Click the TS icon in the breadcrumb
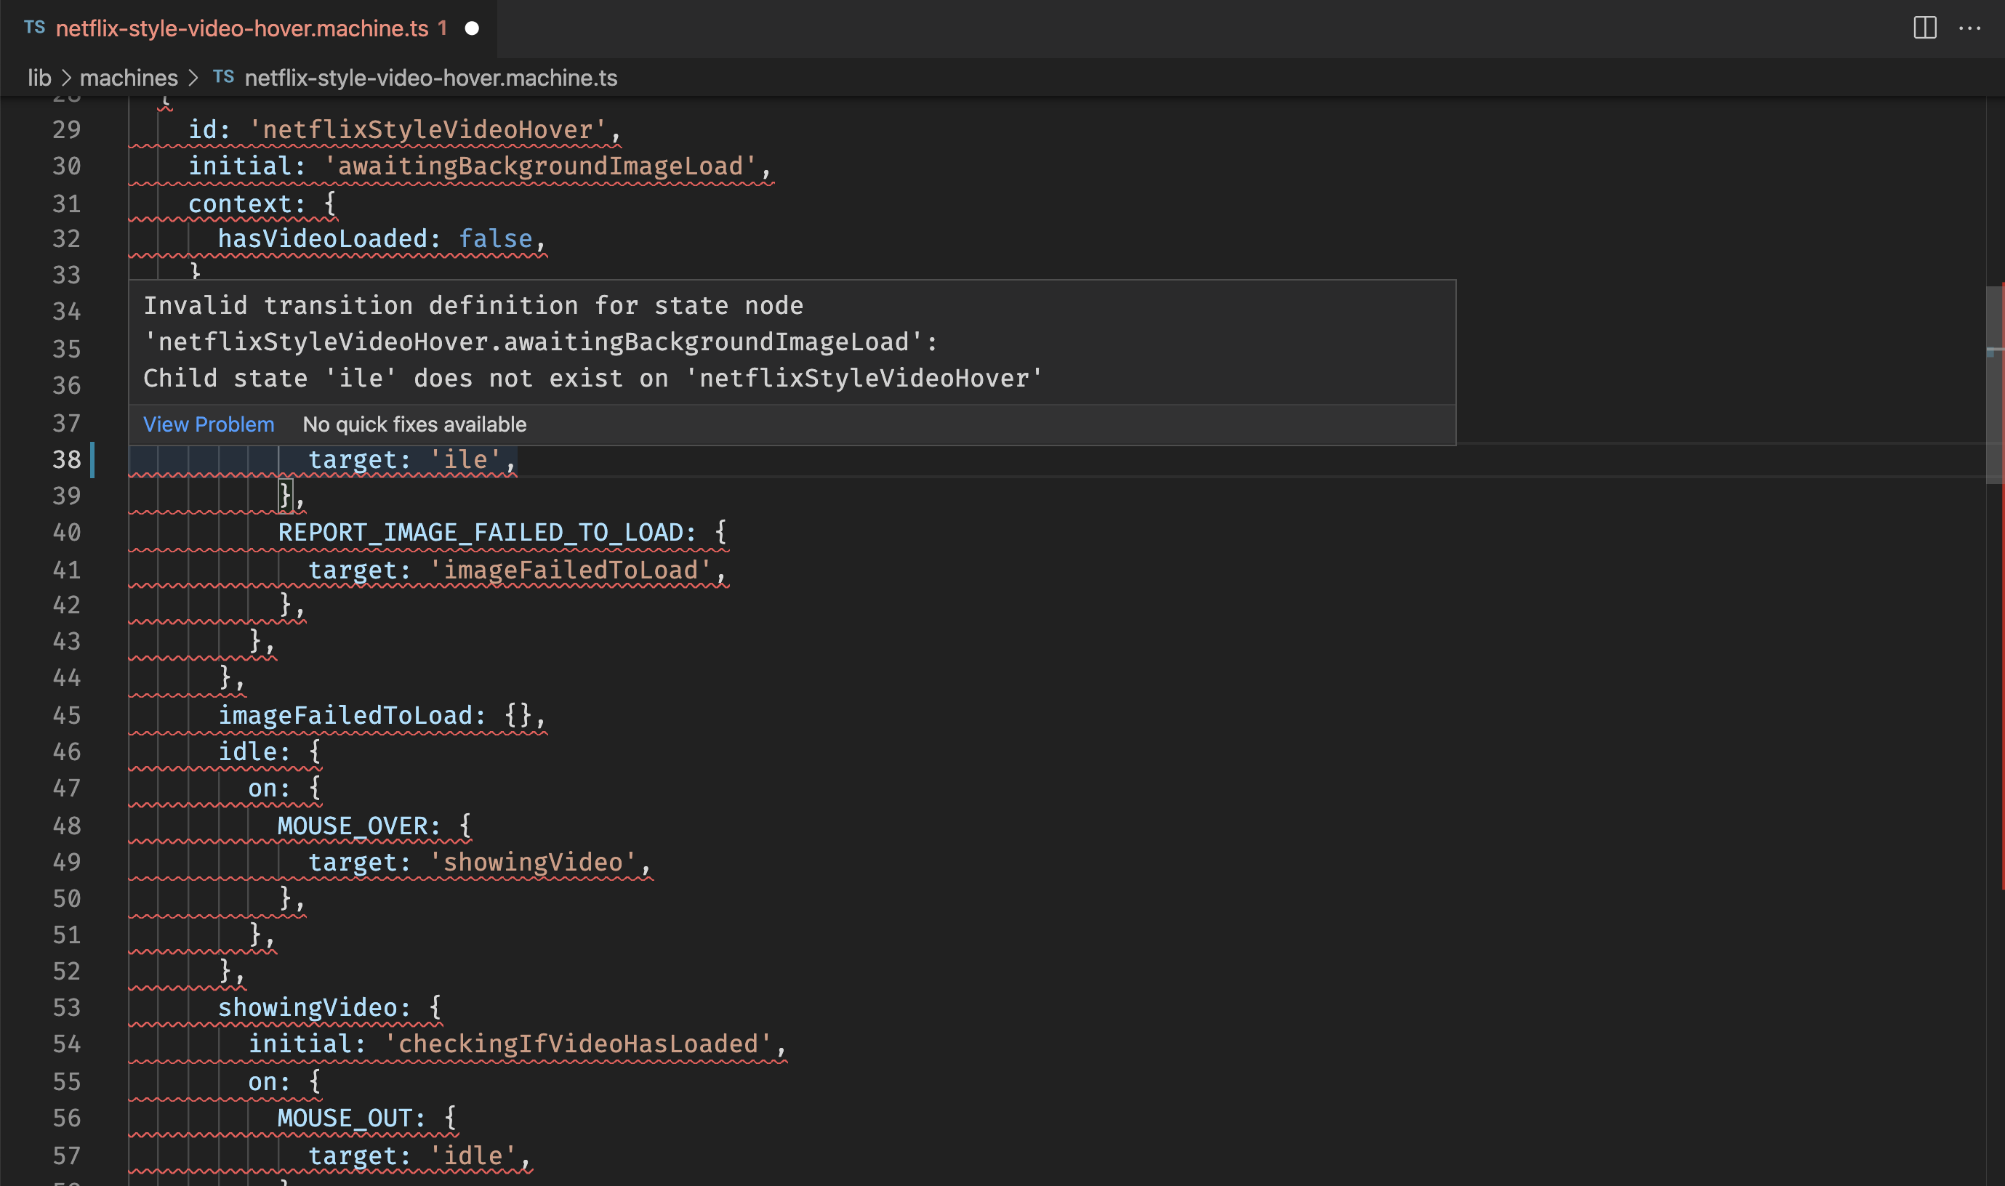The height and width of the screenshot is (1186, 2005). tap(223, 77)
